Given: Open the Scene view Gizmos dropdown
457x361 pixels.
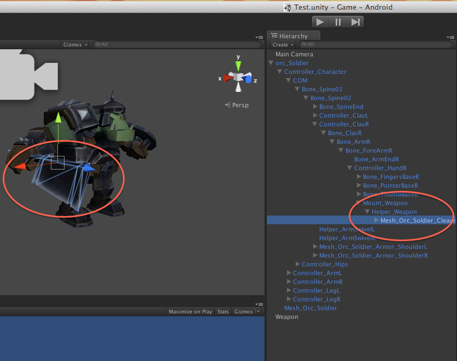Looking at the screenshot, I should tap(75, 45).
